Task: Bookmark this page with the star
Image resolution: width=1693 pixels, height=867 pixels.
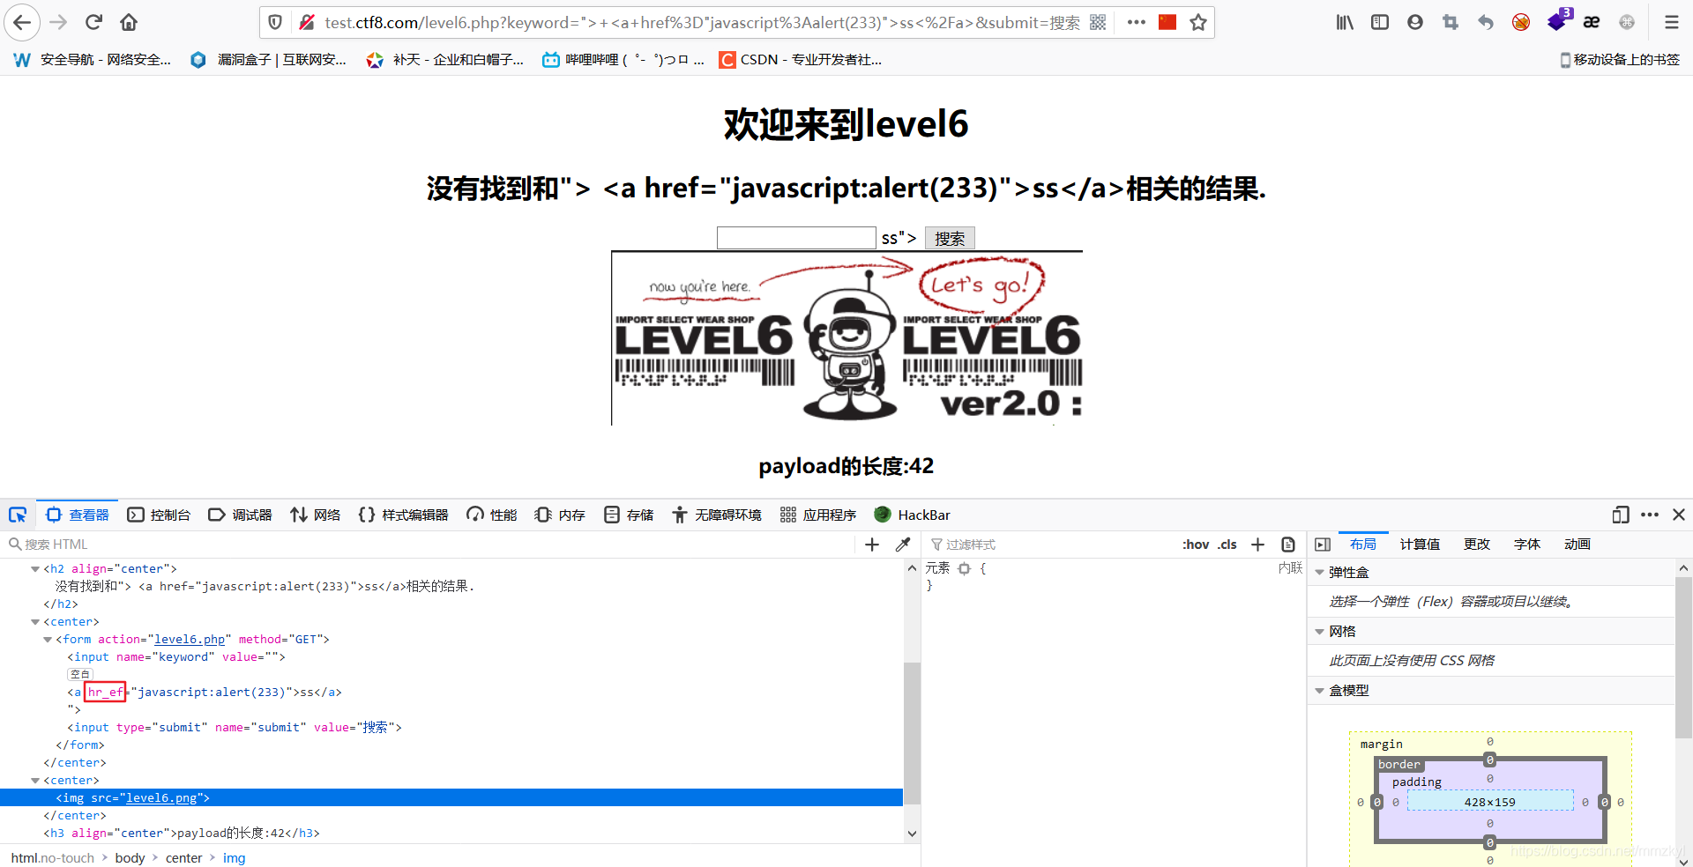Action: [1198, 22]
